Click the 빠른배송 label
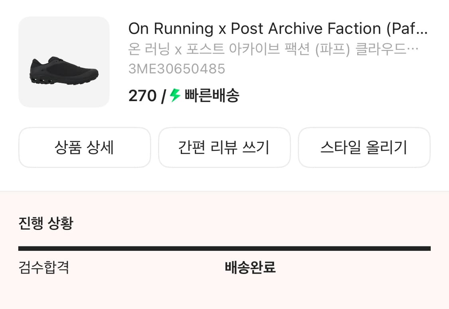 (212, 96)
